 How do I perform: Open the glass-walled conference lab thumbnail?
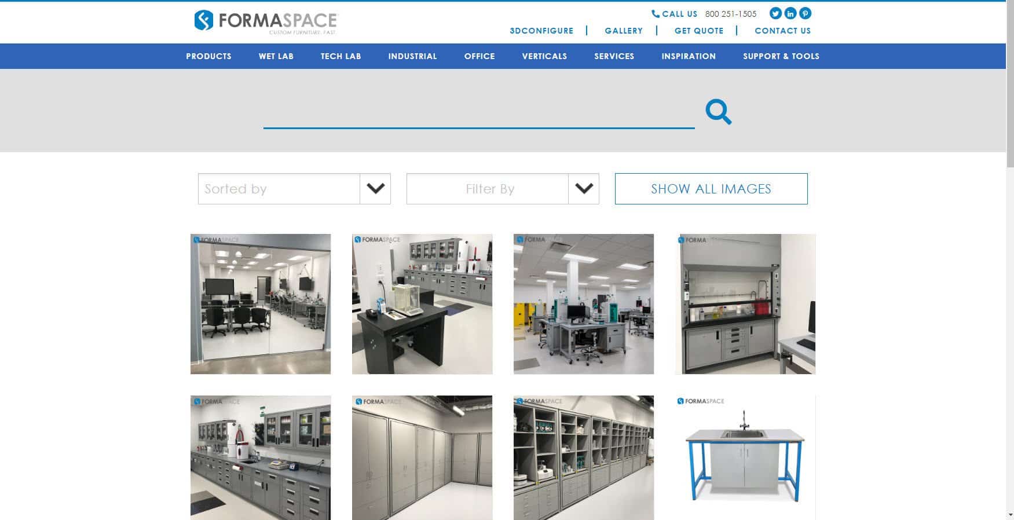click(261, 304)
